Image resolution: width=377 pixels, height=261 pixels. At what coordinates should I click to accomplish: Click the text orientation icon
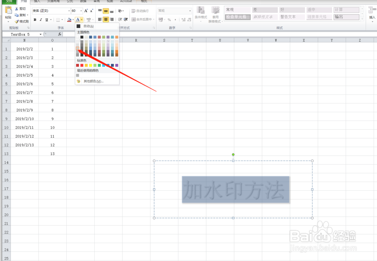pos(121,11)
